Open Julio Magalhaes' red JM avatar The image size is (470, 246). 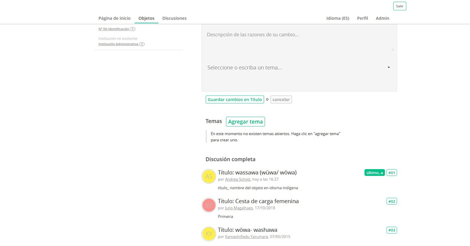point(209,205)
